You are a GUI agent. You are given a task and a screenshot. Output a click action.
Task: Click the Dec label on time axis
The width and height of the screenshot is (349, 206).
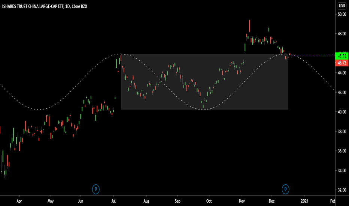click(271, 201)
